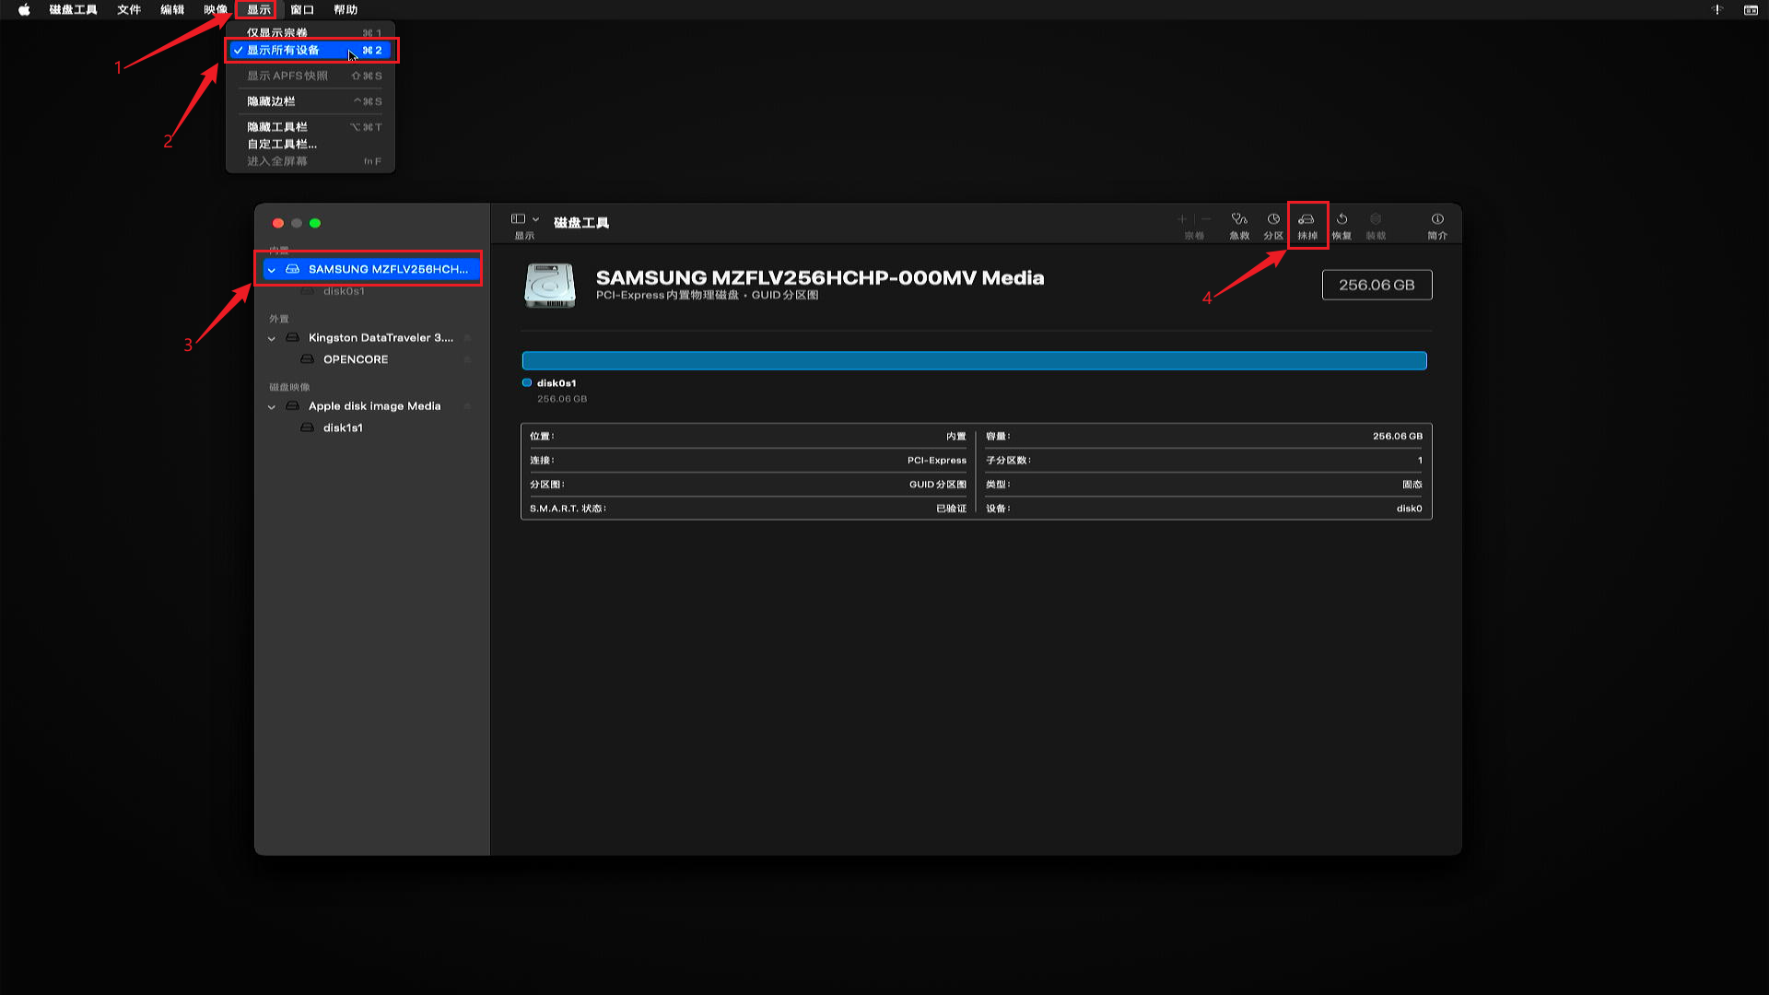
Task: Collapse the SAMSUNG MZFLV256HCH disk tree
Action: 272,270
